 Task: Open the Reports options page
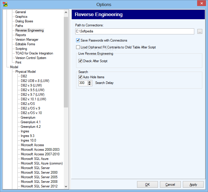(x=21, y=35)
